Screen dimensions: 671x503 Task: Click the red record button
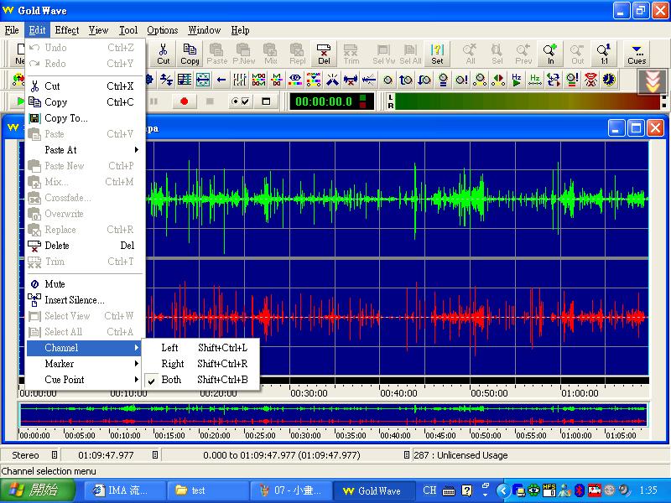[x=184, y=101]
